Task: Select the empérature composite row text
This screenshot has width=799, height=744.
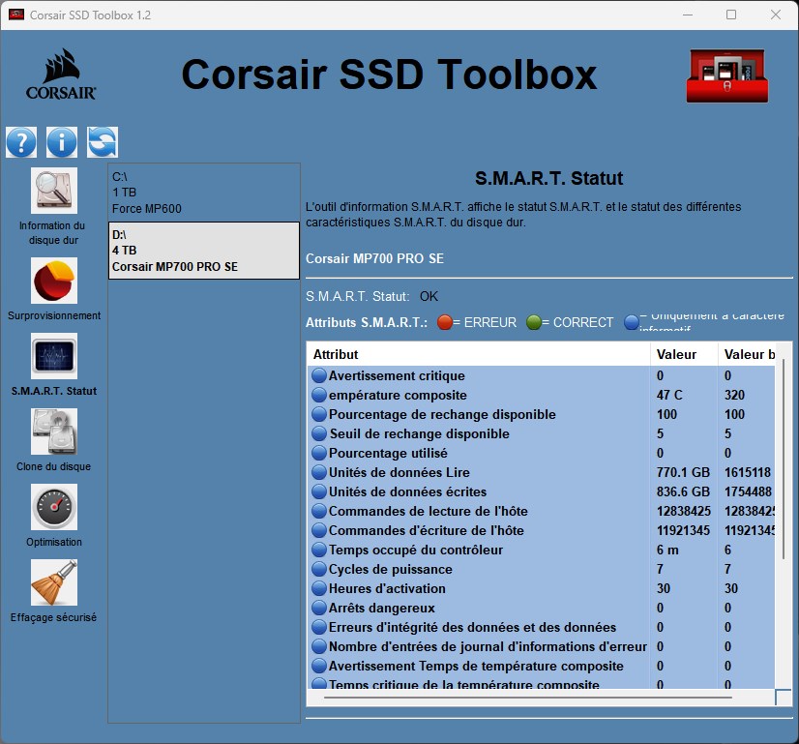Action: (398, 395)
